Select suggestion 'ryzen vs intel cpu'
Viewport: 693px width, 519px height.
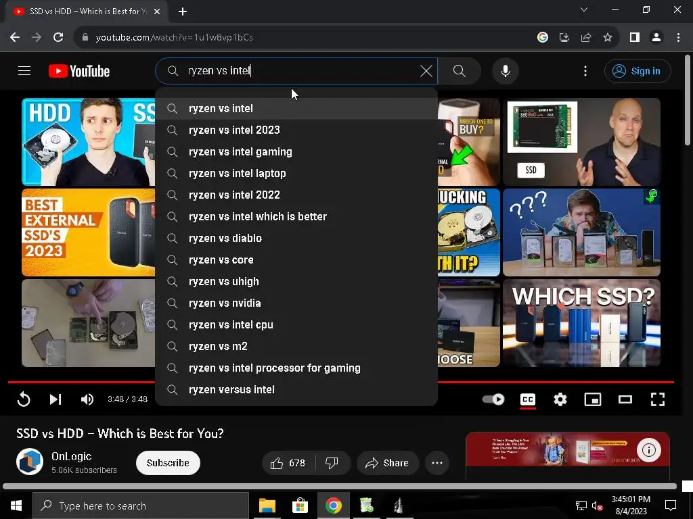pos(296,325)
